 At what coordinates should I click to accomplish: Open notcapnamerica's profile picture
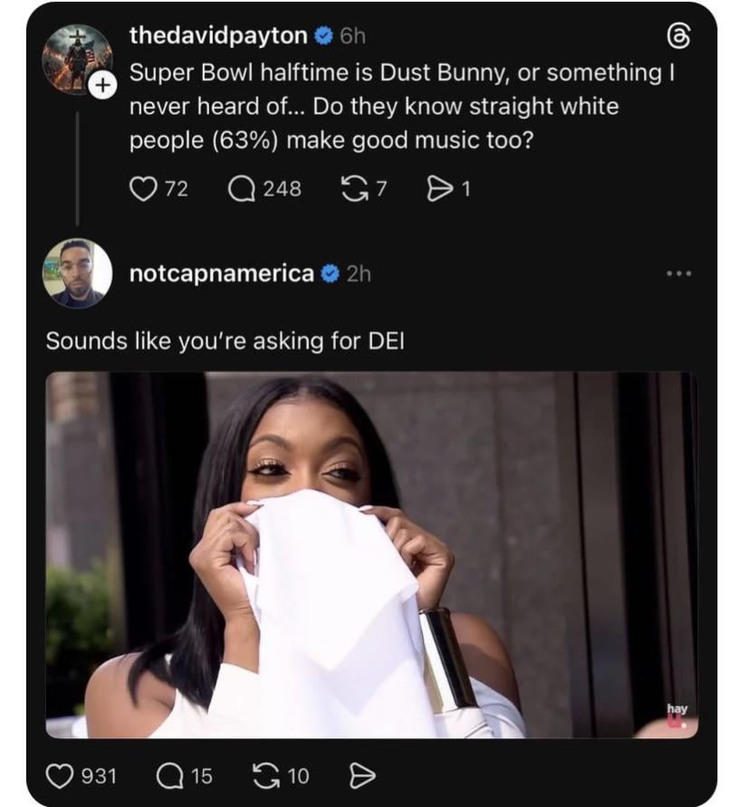[x=77, y=274]
